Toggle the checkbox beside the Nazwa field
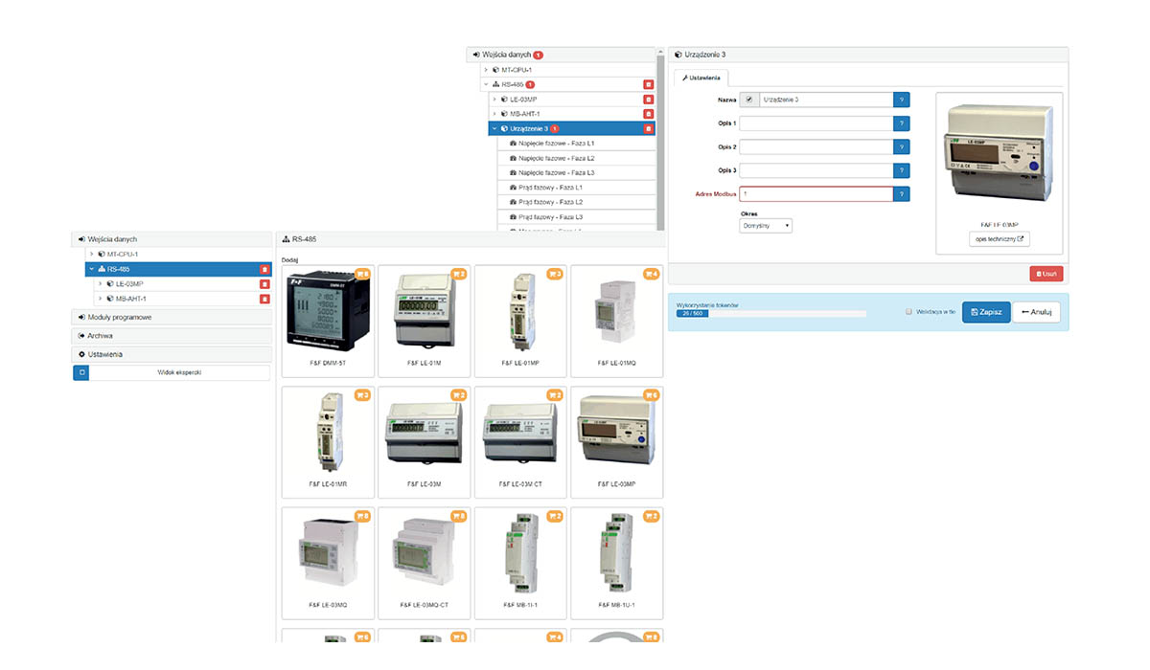This screenshot has height=670, width=1150. click(748, 100)
